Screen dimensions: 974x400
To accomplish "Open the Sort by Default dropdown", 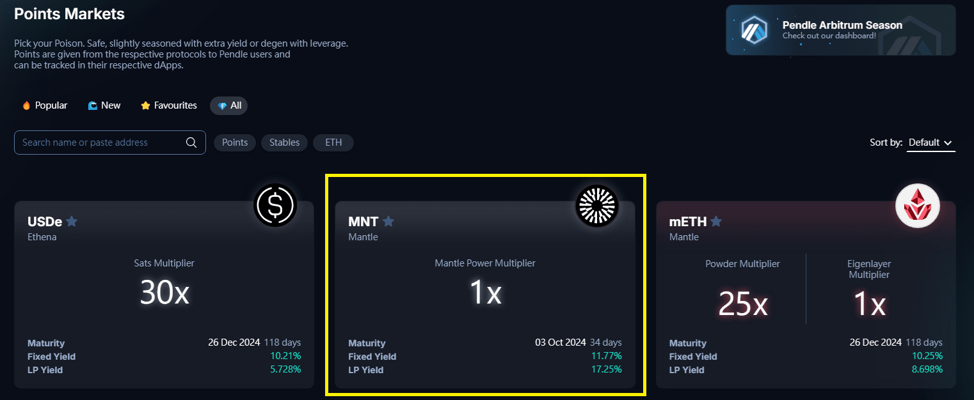I will pos(931,142).
